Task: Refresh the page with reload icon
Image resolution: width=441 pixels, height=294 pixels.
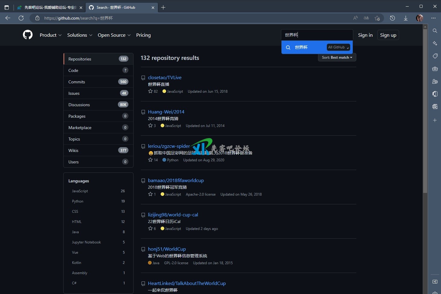Action: (x=21, y=18)
